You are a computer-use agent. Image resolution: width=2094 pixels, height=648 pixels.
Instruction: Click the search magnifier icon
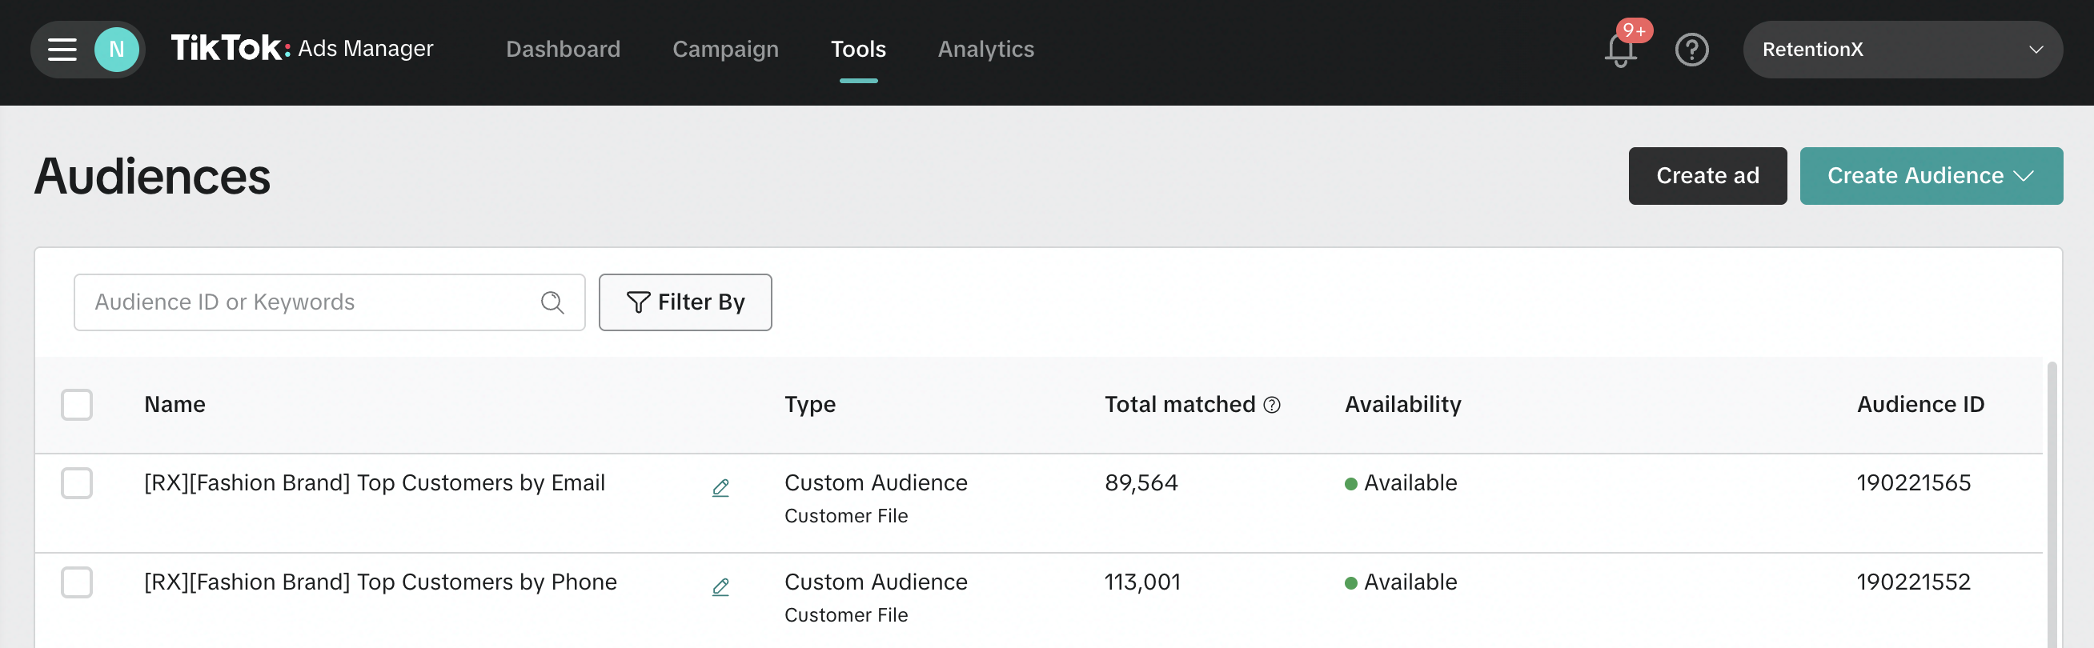click(552, 302)
